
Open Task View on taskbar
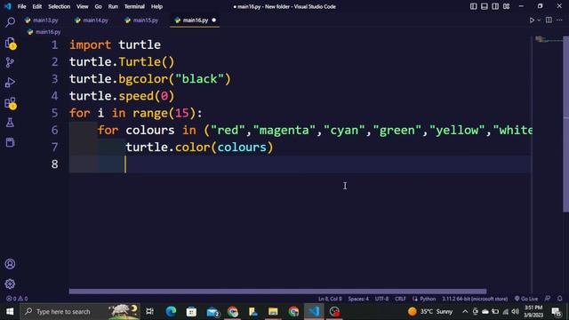[149, 311]
